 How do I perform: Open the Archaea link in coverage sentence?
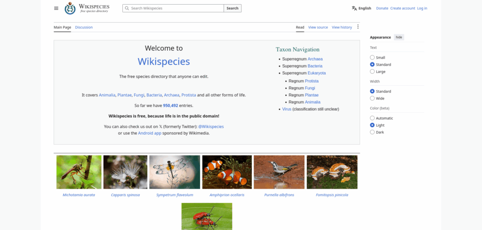pos(171,95)
